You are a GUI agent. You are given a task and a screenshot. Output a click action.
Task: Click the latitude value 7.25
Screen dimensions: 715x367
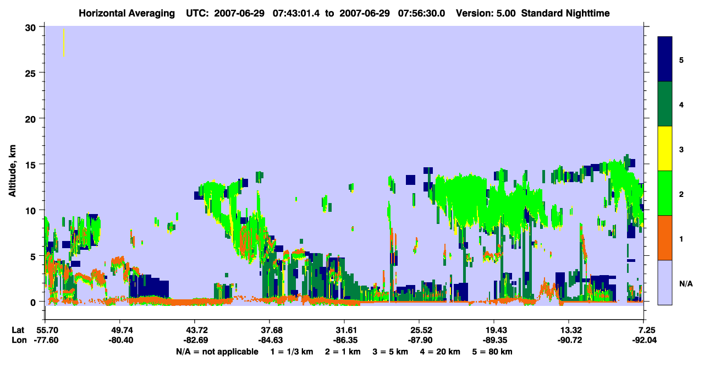tap(647, 330)
